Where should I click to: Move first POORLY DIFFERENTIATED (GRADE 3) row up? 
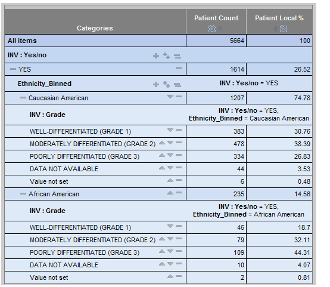coord(162,155)
